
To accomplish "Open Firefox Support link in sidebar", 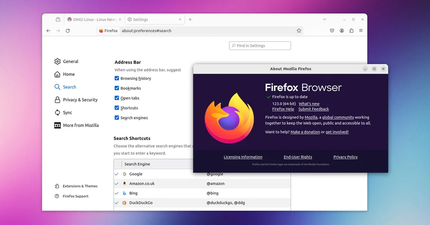I will pyautogui.click(x=72, y=196).
